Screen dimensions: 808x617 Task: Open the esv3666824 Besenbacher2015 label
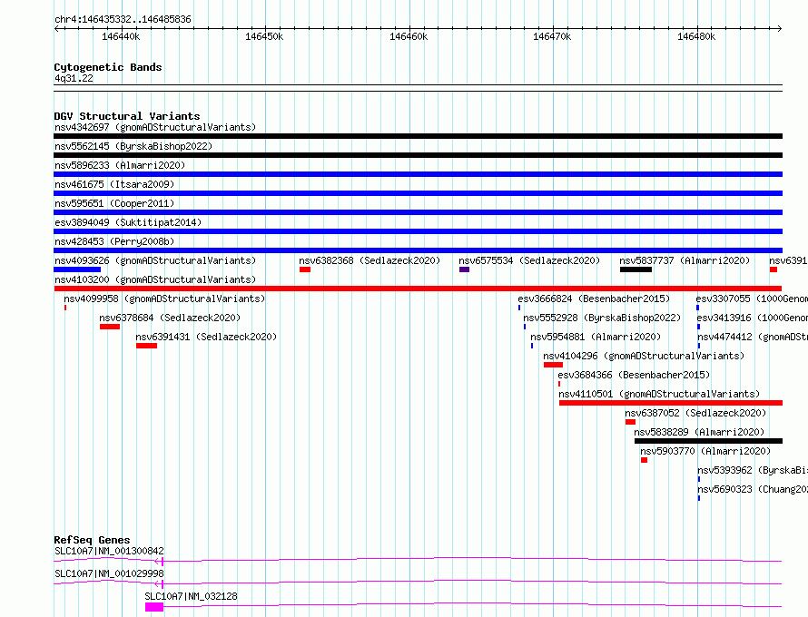pos(594,299)
